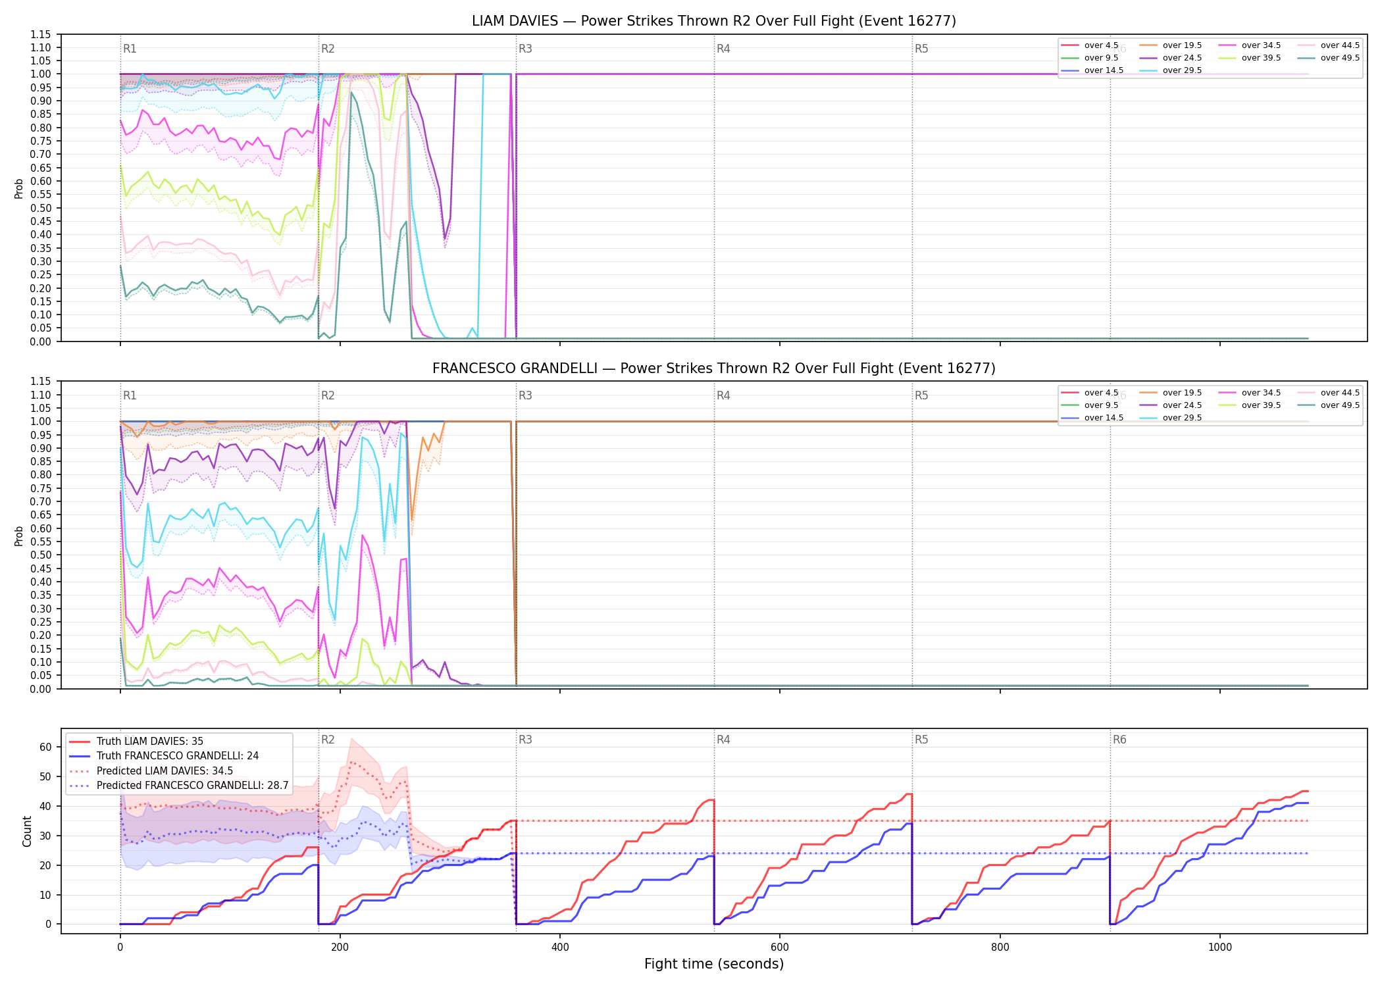Screen dimensions: 1382x987
Task: Click the R5 round marker in top chart
Action: [921, 49]
